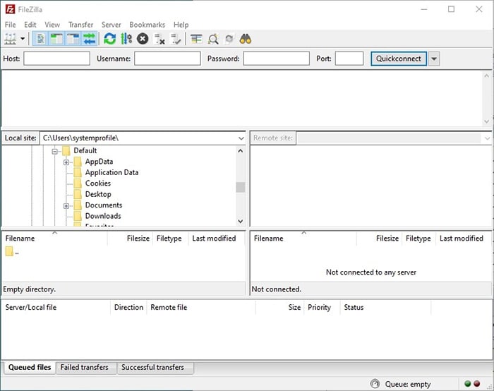Open the Site Manager icon
The height and width of the screenshot is (391, 494).
[x=10, y=39]
